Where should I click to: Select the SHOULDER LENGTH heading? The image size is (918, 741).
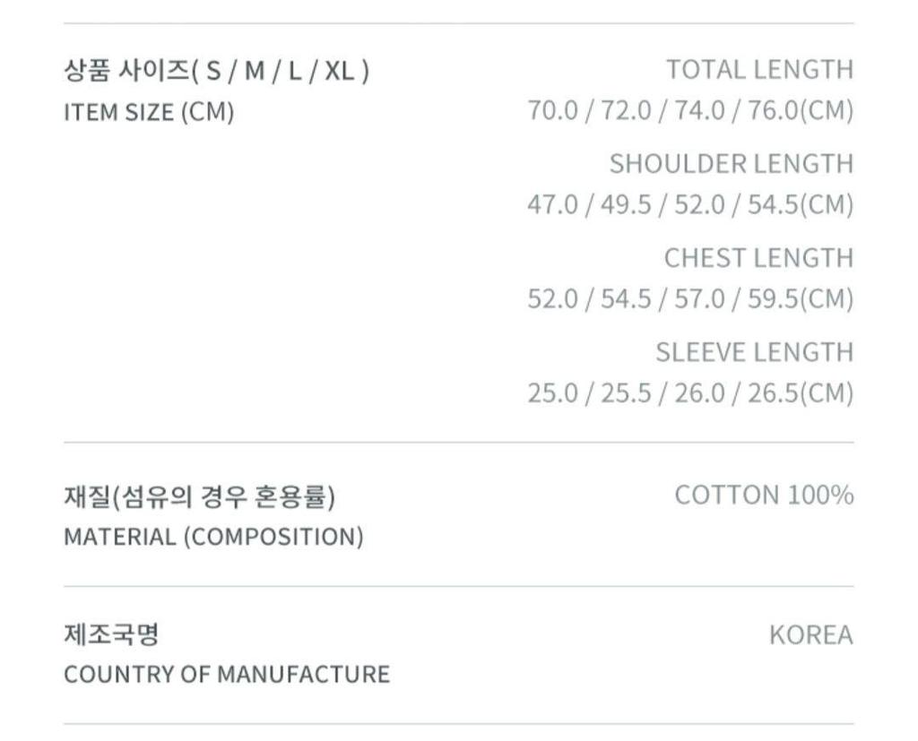(731, 164)
